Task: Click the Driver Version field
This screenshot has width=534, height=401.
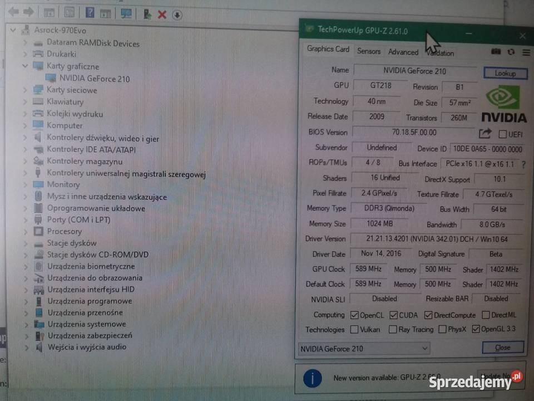Action: (x=437, y=239)
